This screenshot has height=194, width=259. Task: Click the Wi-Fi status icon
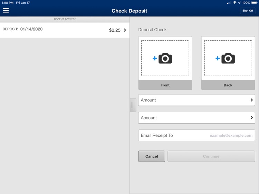(x=234, y=3)
